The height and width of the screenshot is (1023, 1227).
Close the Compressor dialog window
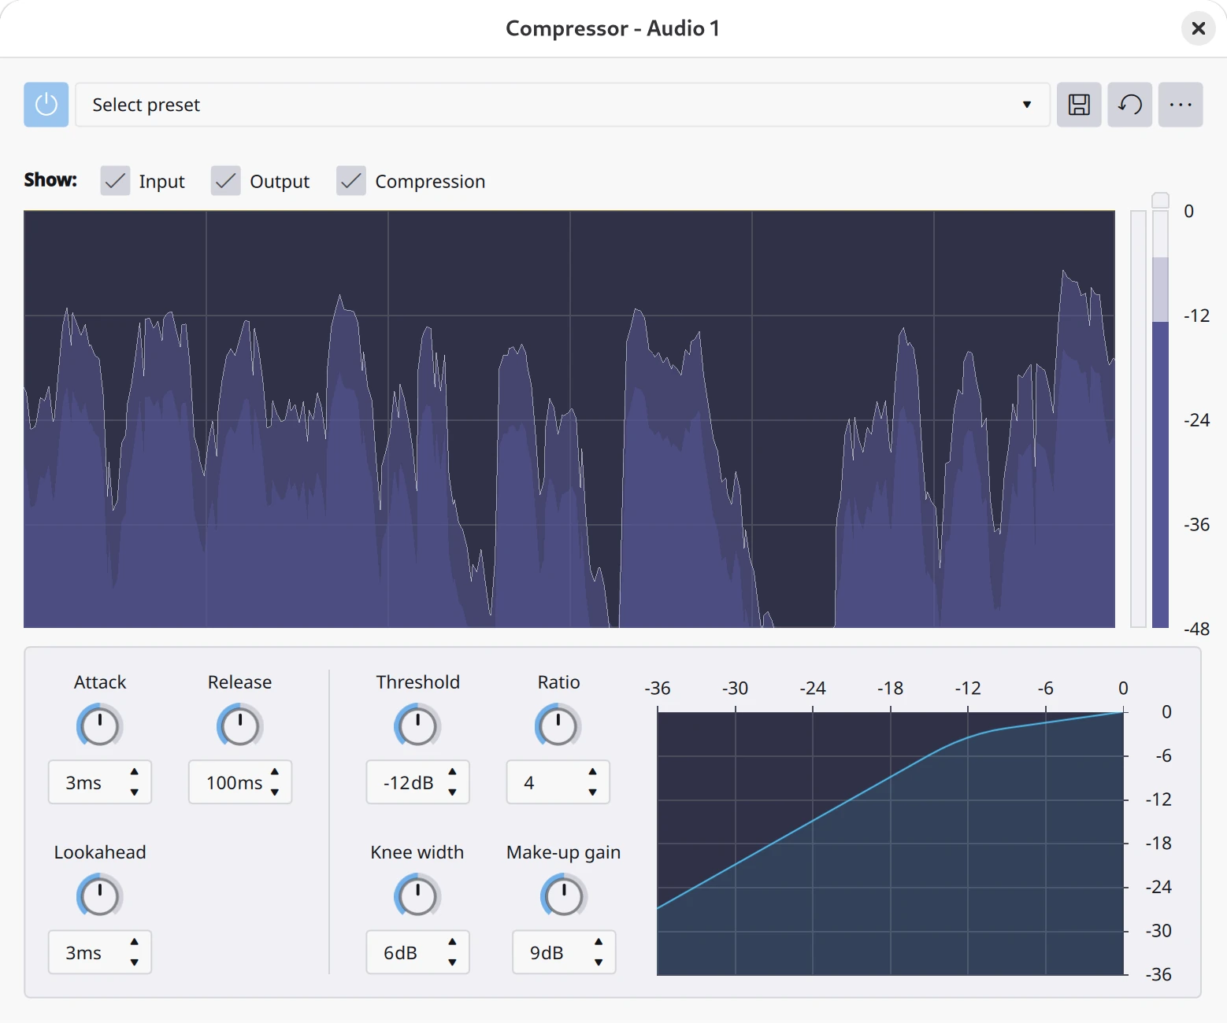(x=1198, y=29)
